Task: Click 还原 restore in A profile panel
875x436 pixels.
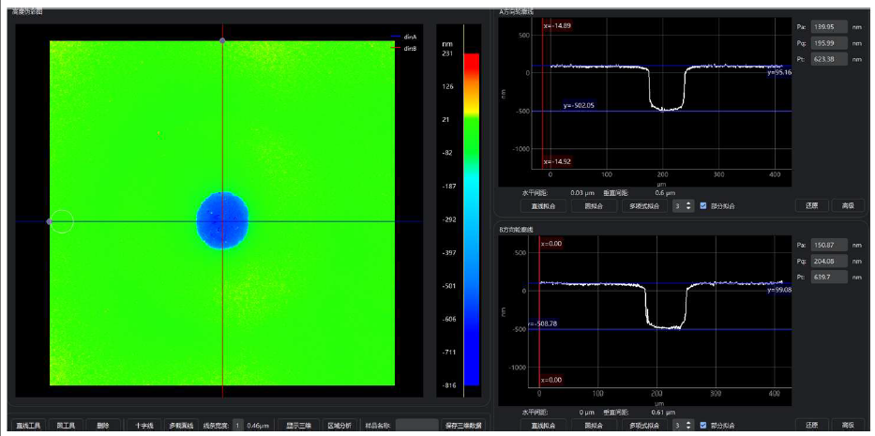Action: click(x=812, y=205)
